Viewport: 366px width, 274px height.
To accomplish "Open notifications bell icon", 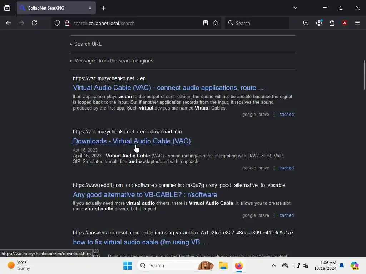I will pos(342,265).
